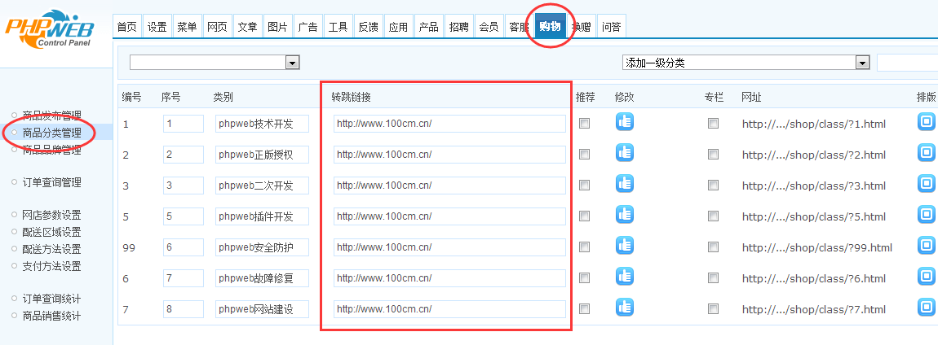Open the 图片 tab
The width and height of the screenshot is (938, 345).
277,27
